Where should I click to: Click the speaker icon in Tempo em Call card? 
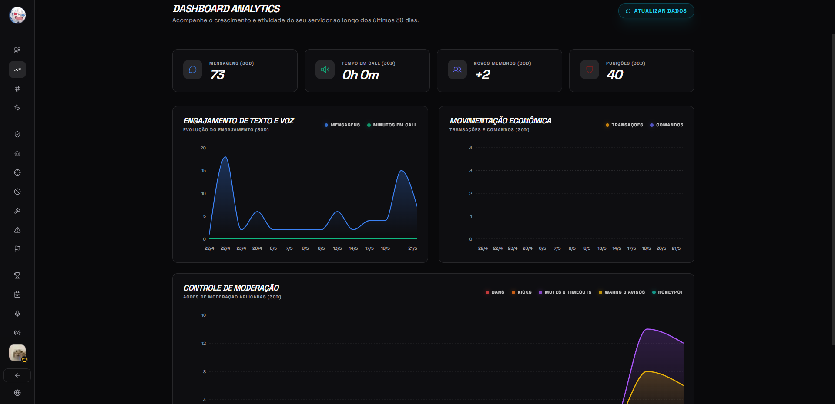(x=325, y=70)
